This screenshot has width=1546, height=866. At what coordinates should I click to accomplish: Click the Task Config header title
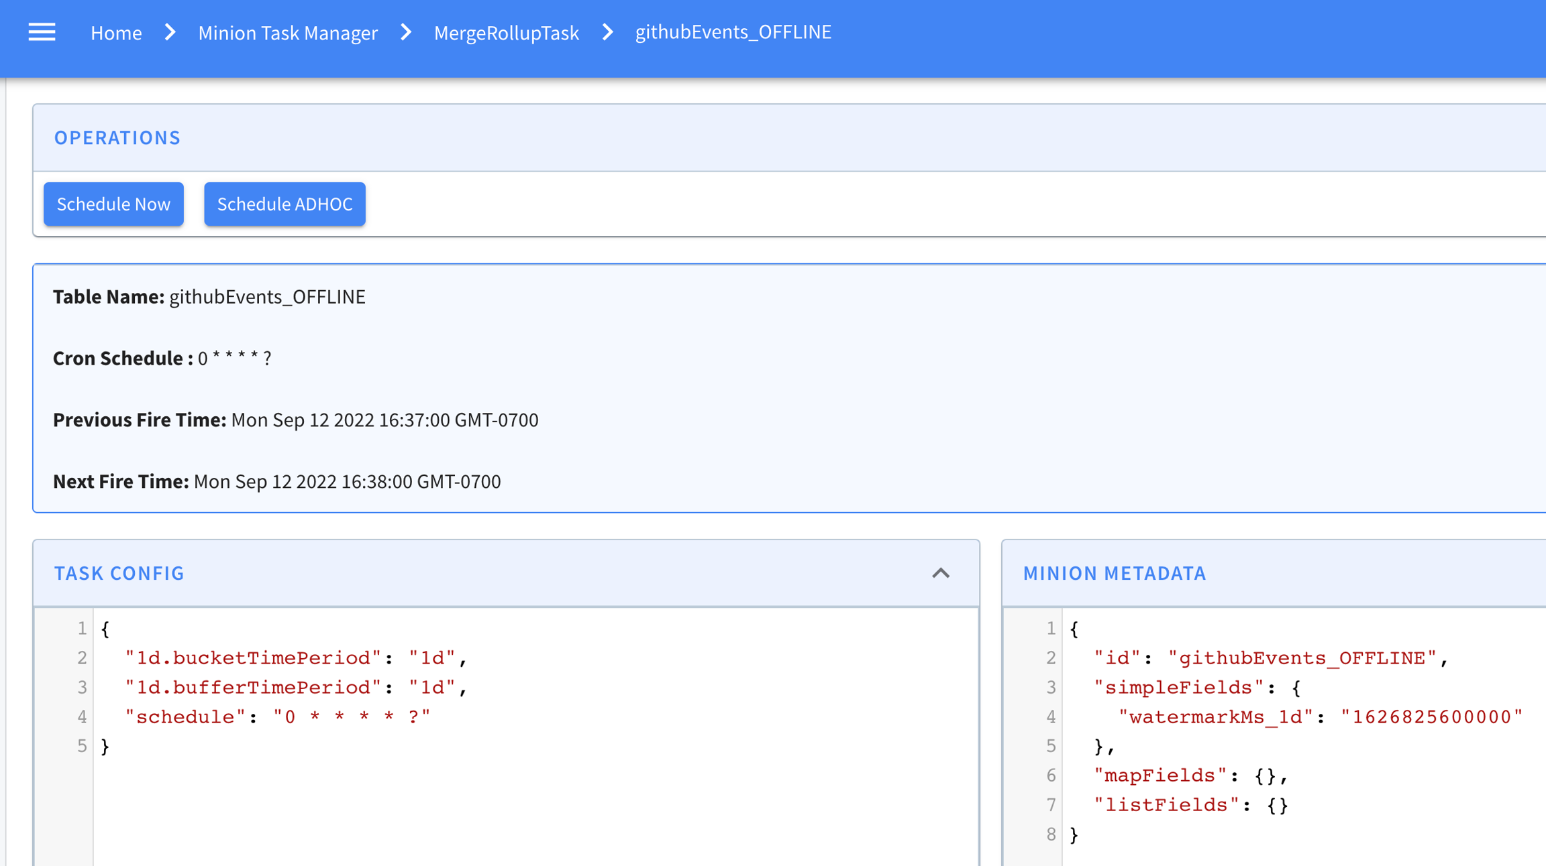[x=119, y=573]
